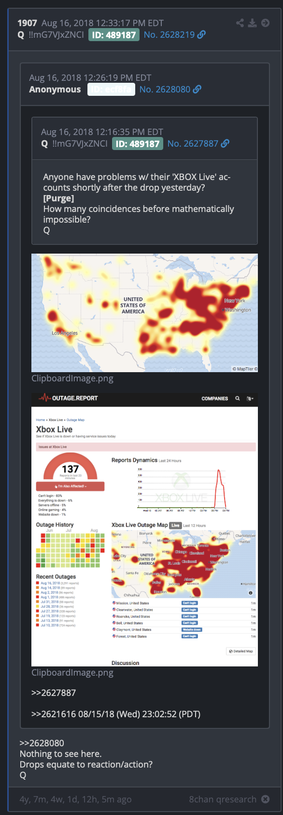Click link icon beside No. 2628219
This screenshot has width=283, height=815.
pos(201,34)
